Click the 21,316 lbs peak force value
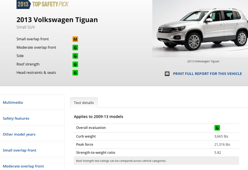Image resolution: width=248 pixels, height=170 pixels. (222, 144)
